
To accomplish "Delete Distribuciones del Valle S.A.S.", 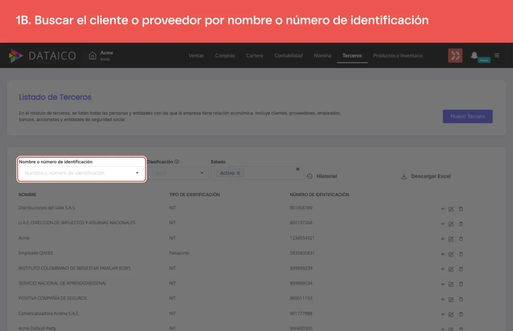I will 461,209.
